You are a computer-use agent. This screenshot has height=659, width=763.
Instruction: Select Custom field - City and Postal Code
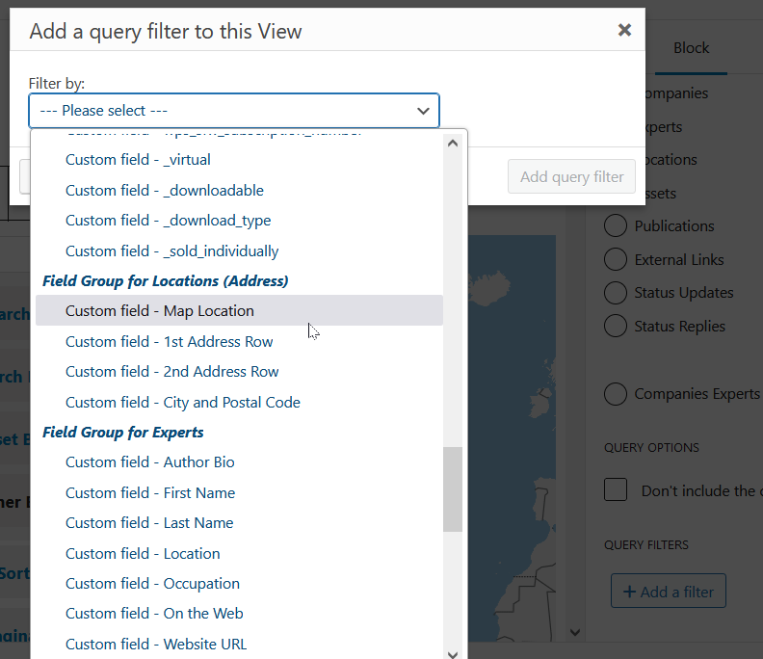[239, 403]
